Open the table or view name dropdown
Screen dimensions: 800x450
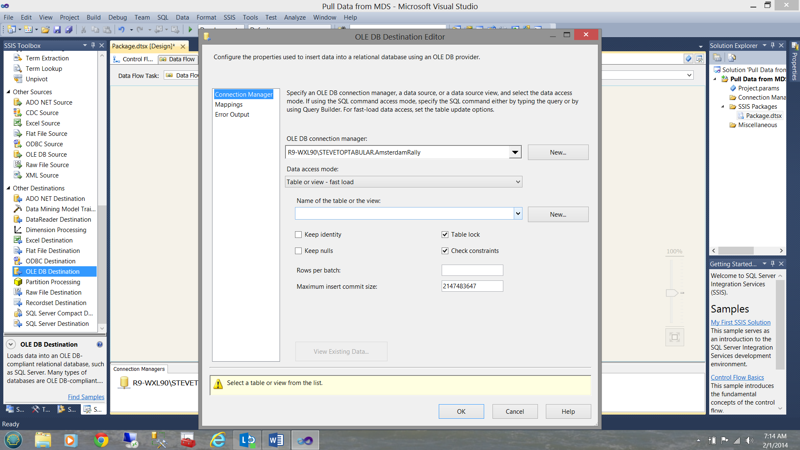click(517, 214)
